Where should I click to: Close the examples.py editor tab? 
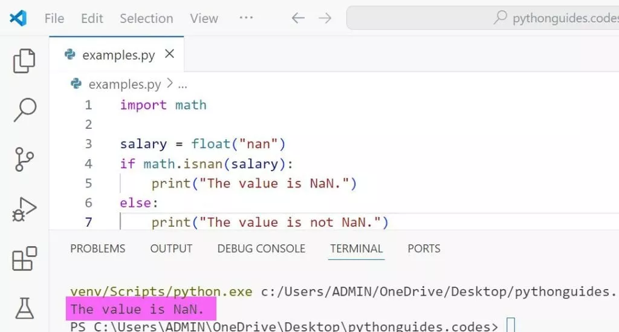click(x=170, y=54)
